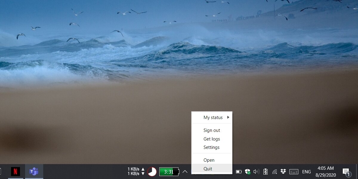Click Open in the tray menu
This screenshot has width=358, height=179.
209,160
